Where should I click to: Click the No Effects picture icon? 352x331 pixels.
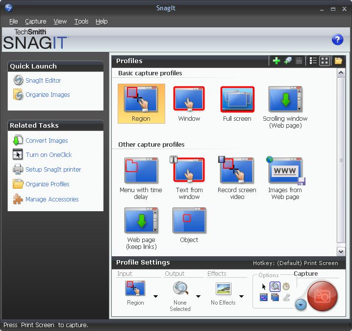pyautogui.click(x=224, y=288)
